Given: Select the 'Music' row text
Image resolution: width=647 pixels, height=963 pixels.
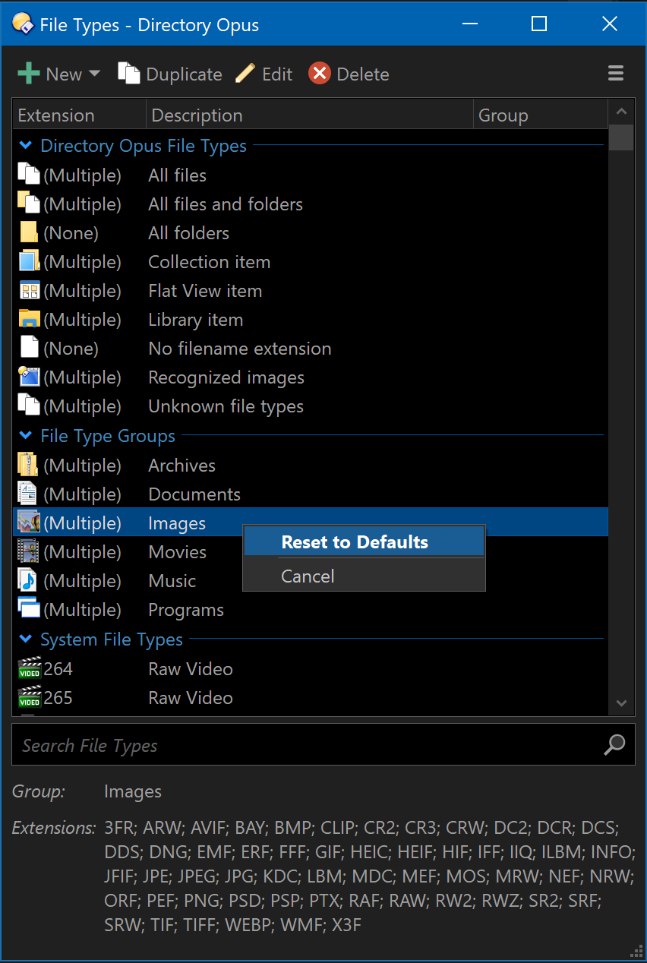Looking at the screenshot, I should 172,580.
